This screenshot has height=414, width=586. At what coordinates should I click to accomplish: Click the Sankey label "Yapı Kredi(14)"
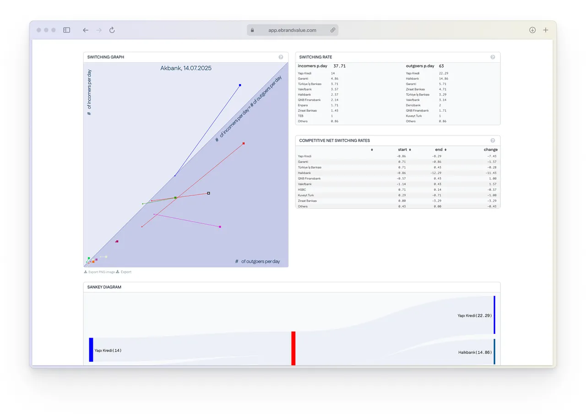coord(108,350)
